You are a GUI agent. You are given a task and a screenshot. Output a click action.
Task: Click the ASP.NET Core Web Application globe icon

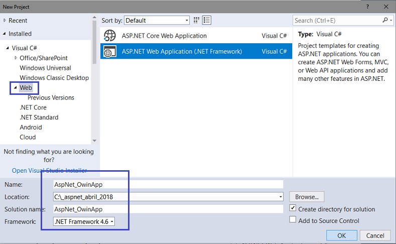point(110,36)
